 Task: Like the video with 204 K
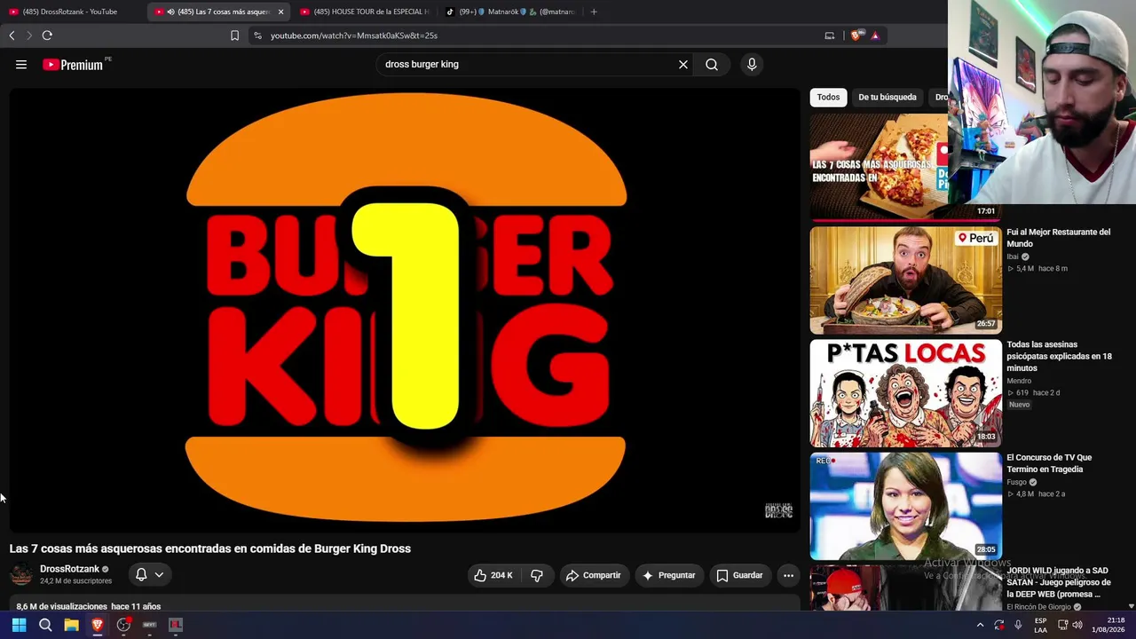coord(493,575)
